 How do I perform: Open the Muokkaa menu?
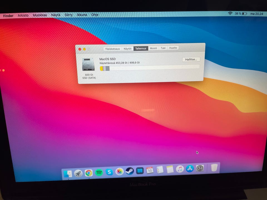(40, 15)
